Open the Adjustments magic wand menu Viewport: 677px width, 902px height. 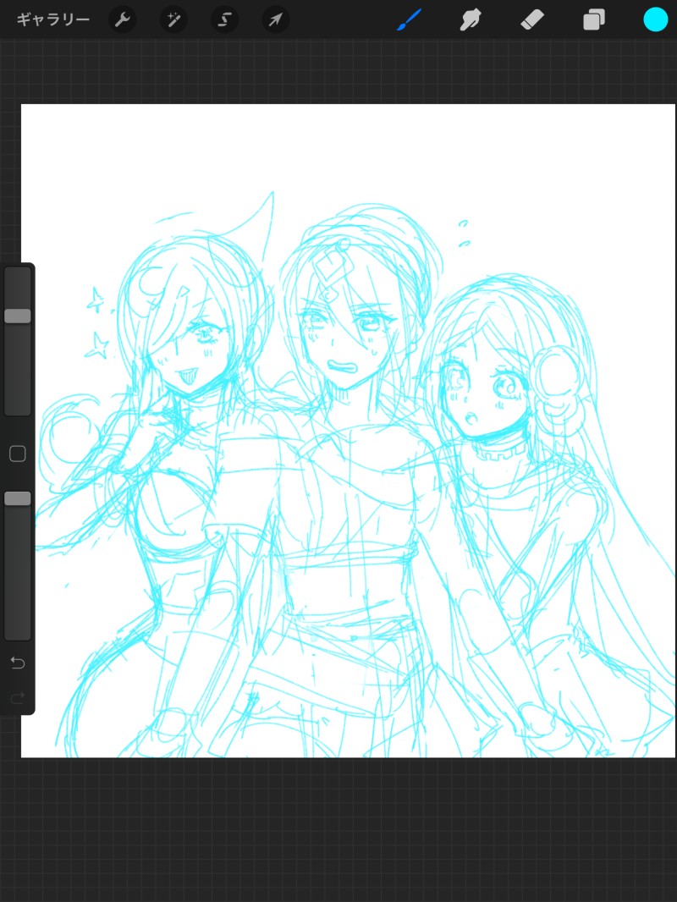pos(173,20)
